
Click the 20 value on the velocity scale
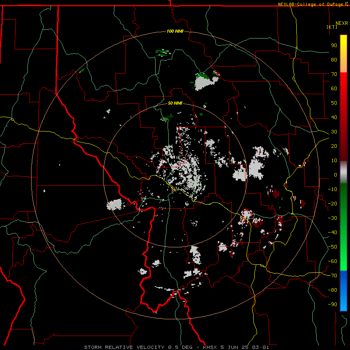[x=334, y=146]
